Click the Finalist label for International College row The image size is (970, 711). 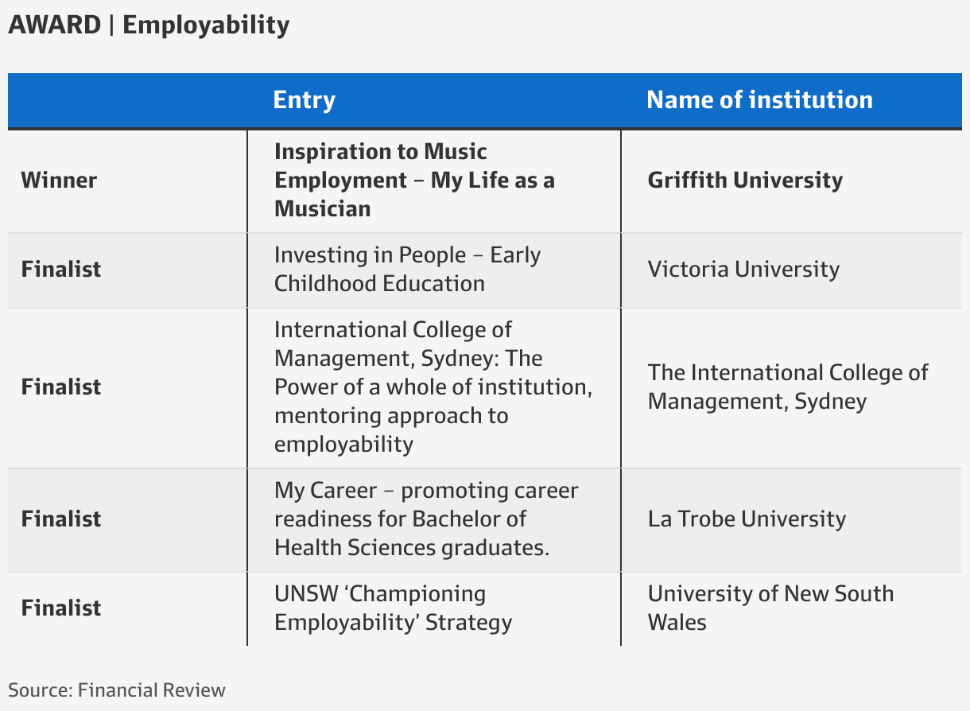(61, 387)
